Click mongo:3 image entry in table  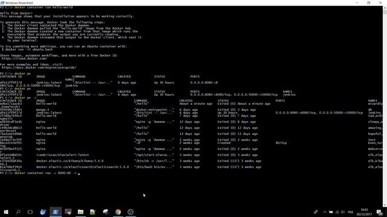pos(43,110)
